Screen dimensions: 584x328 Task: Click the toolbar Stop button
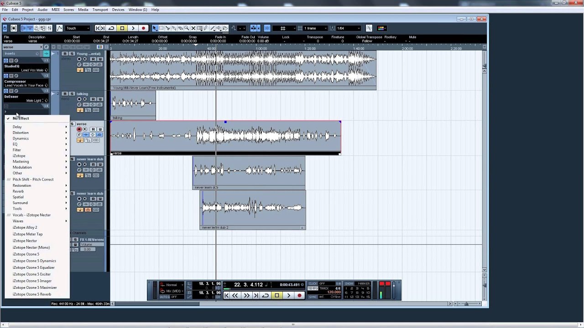pos(122,28)
